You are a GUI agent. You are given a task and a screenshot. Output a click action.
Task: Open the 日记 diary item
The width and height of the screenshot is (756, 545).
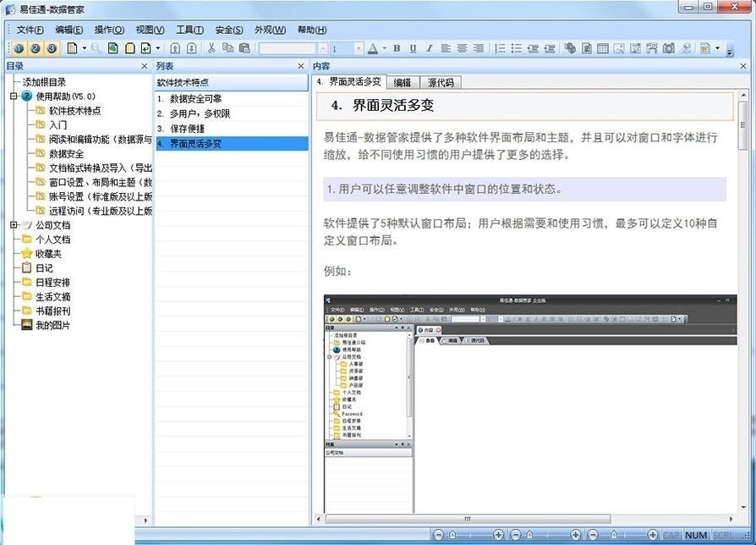click(44, 267)
